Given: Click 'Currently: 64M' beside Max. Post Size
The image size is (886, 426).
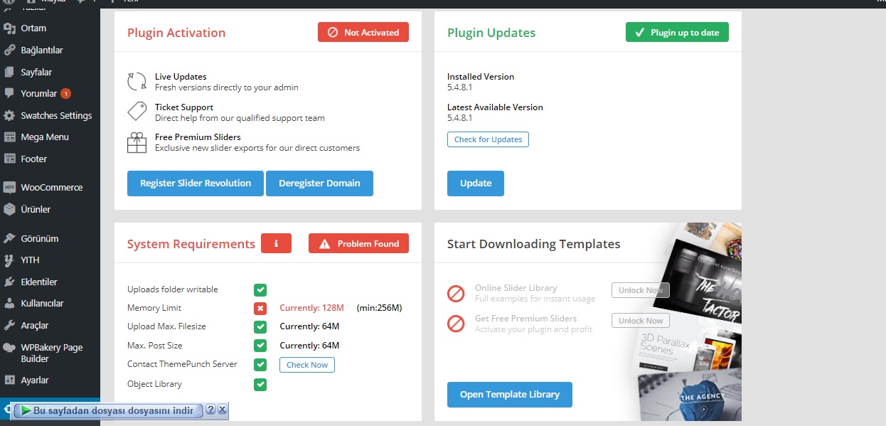Looking at the screenshot, I should point(309,346).
